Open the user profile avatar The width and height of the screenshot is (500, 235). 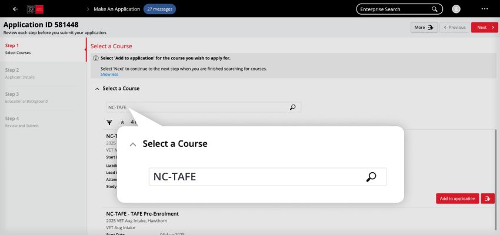[x=456, y=9]
